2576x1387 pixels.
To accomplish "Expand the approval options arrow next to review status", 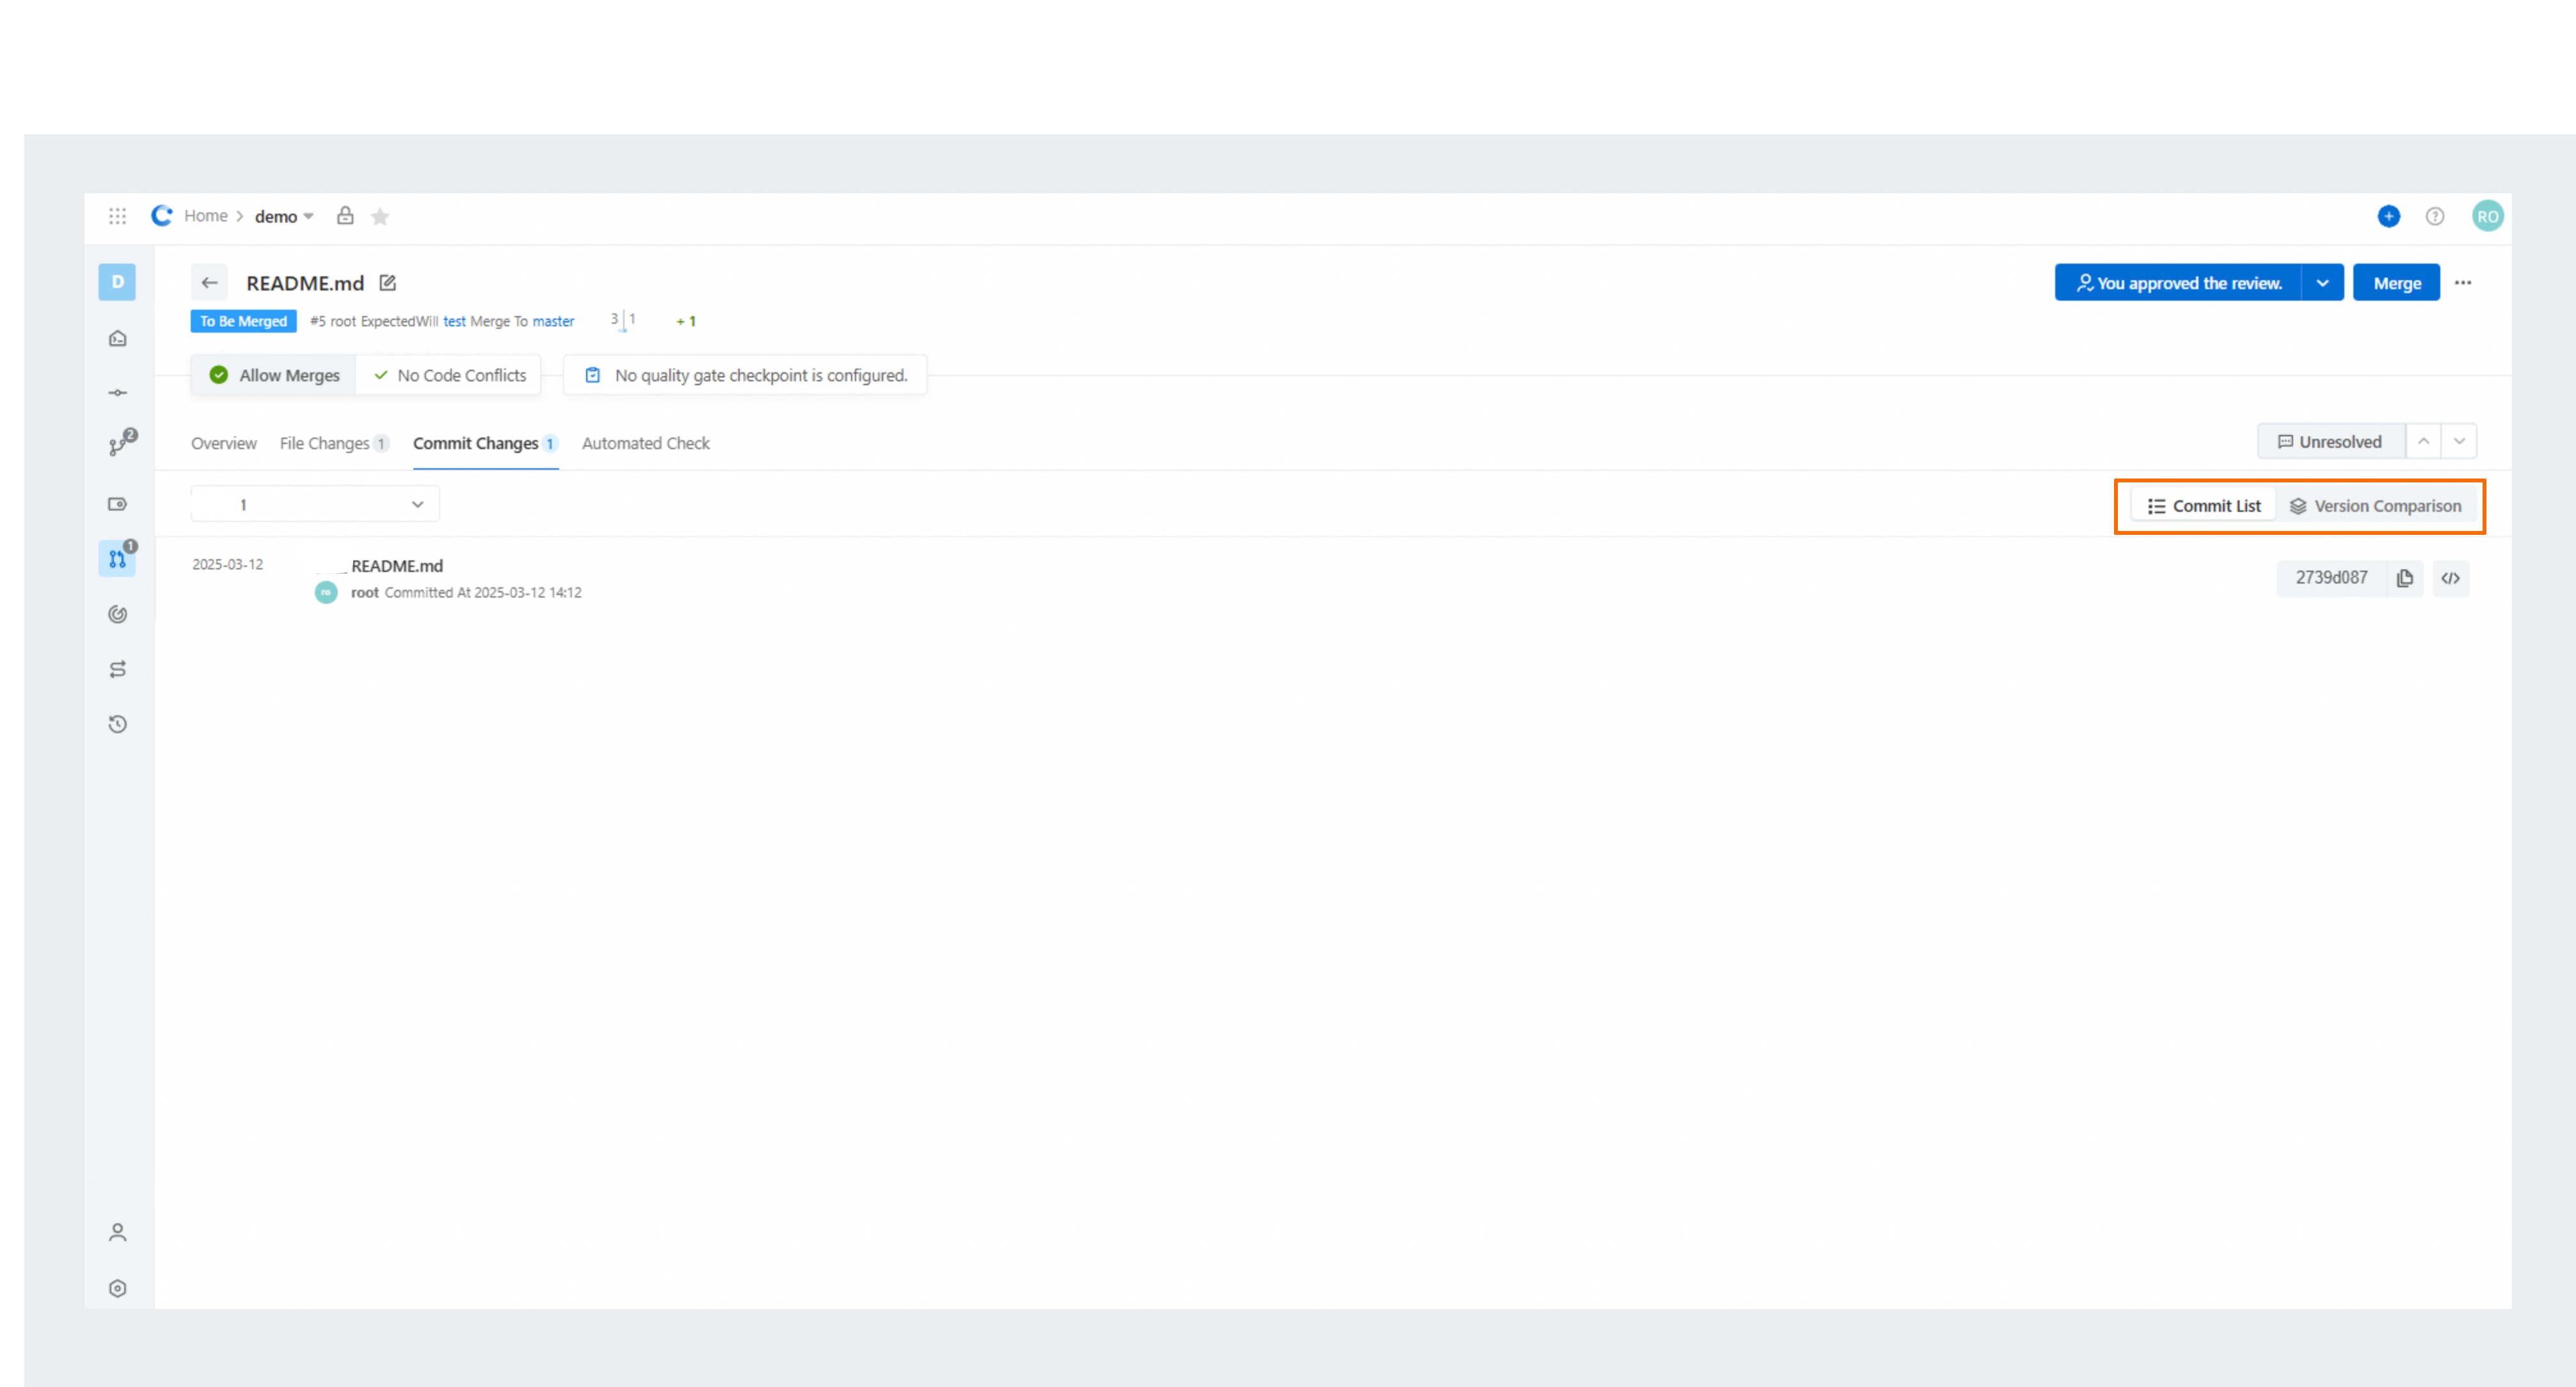I will tap(2323, 282).
